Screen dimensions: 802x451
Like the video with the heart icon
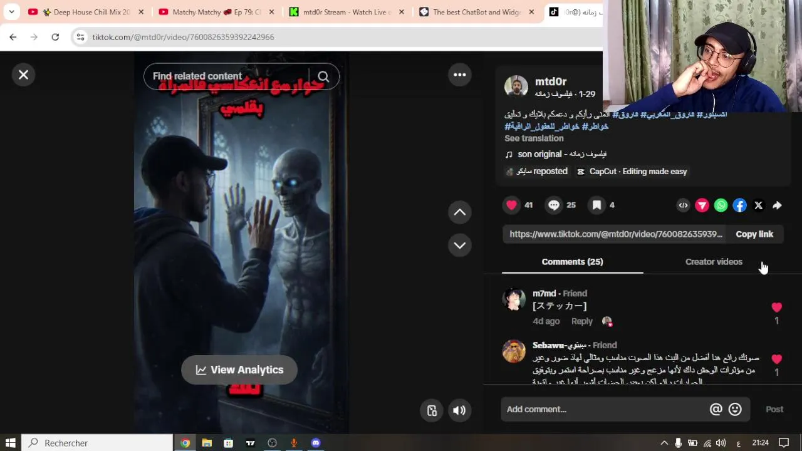(x=512, y=205)
